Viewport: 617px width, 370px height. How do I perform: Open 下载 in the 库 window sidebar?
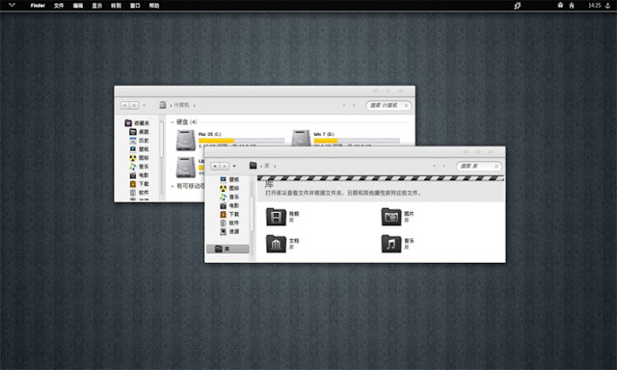point(229,214)
